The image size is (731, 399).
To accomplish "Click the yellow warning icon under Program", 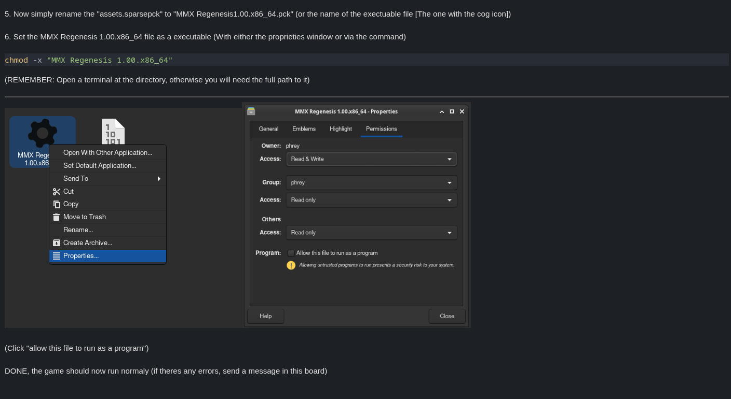I will pos(291,265).
